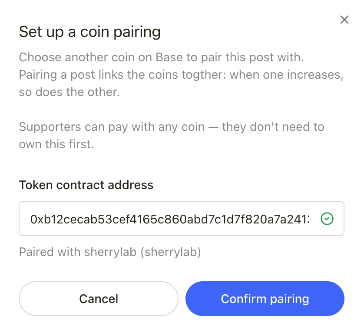Image resolution: width=364 pixels, height=333 pixels.
Task: Place cursor in the 0xb12cecab address text
Action: 169,219
